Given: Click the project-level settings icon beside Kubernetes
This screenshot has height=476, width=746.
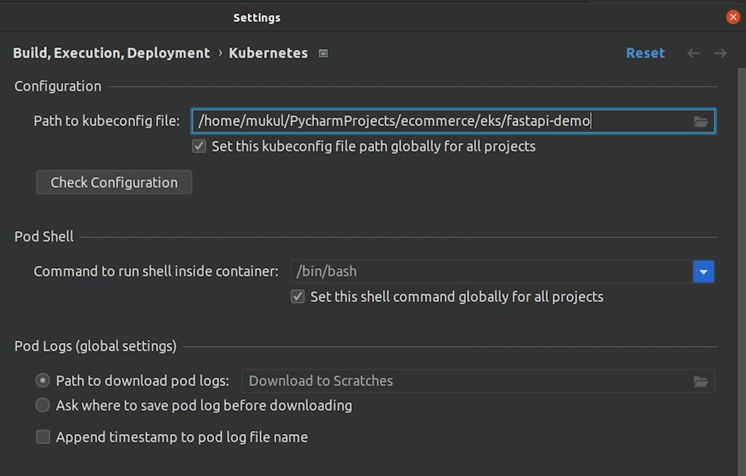Looking at the screenshot, I should (x=323, y=53).
